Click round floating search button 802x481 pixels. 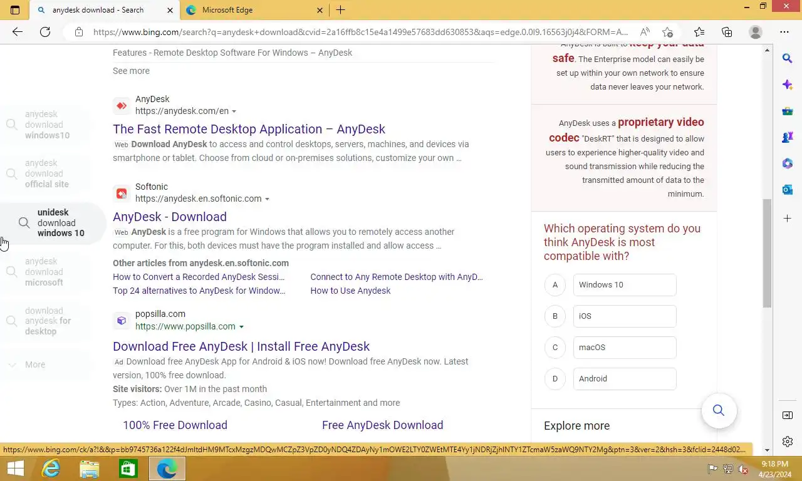coord(719,410)
